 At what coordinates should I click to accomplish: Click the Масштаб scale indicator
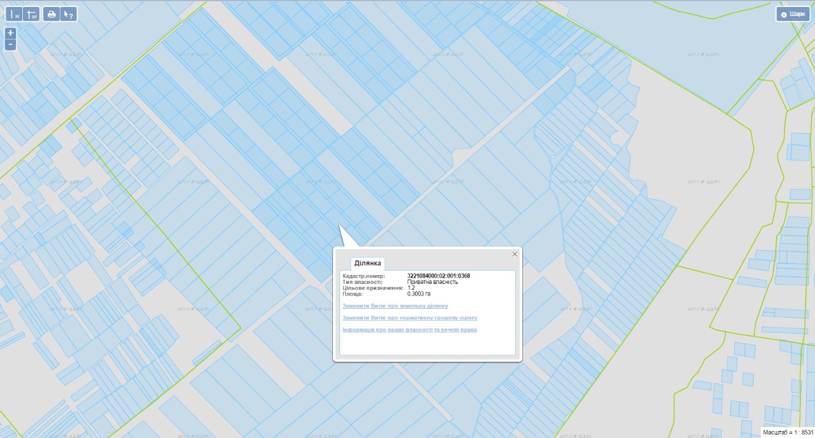pos(788,432)
